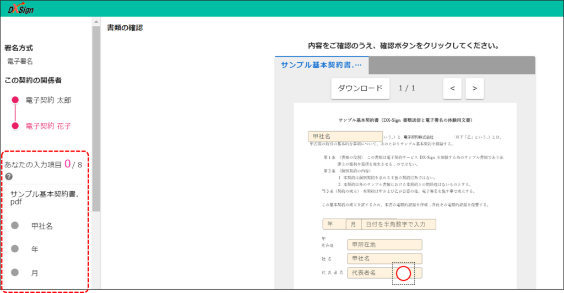Focus the 日付を半角数字で入力 field

point(398,224)
